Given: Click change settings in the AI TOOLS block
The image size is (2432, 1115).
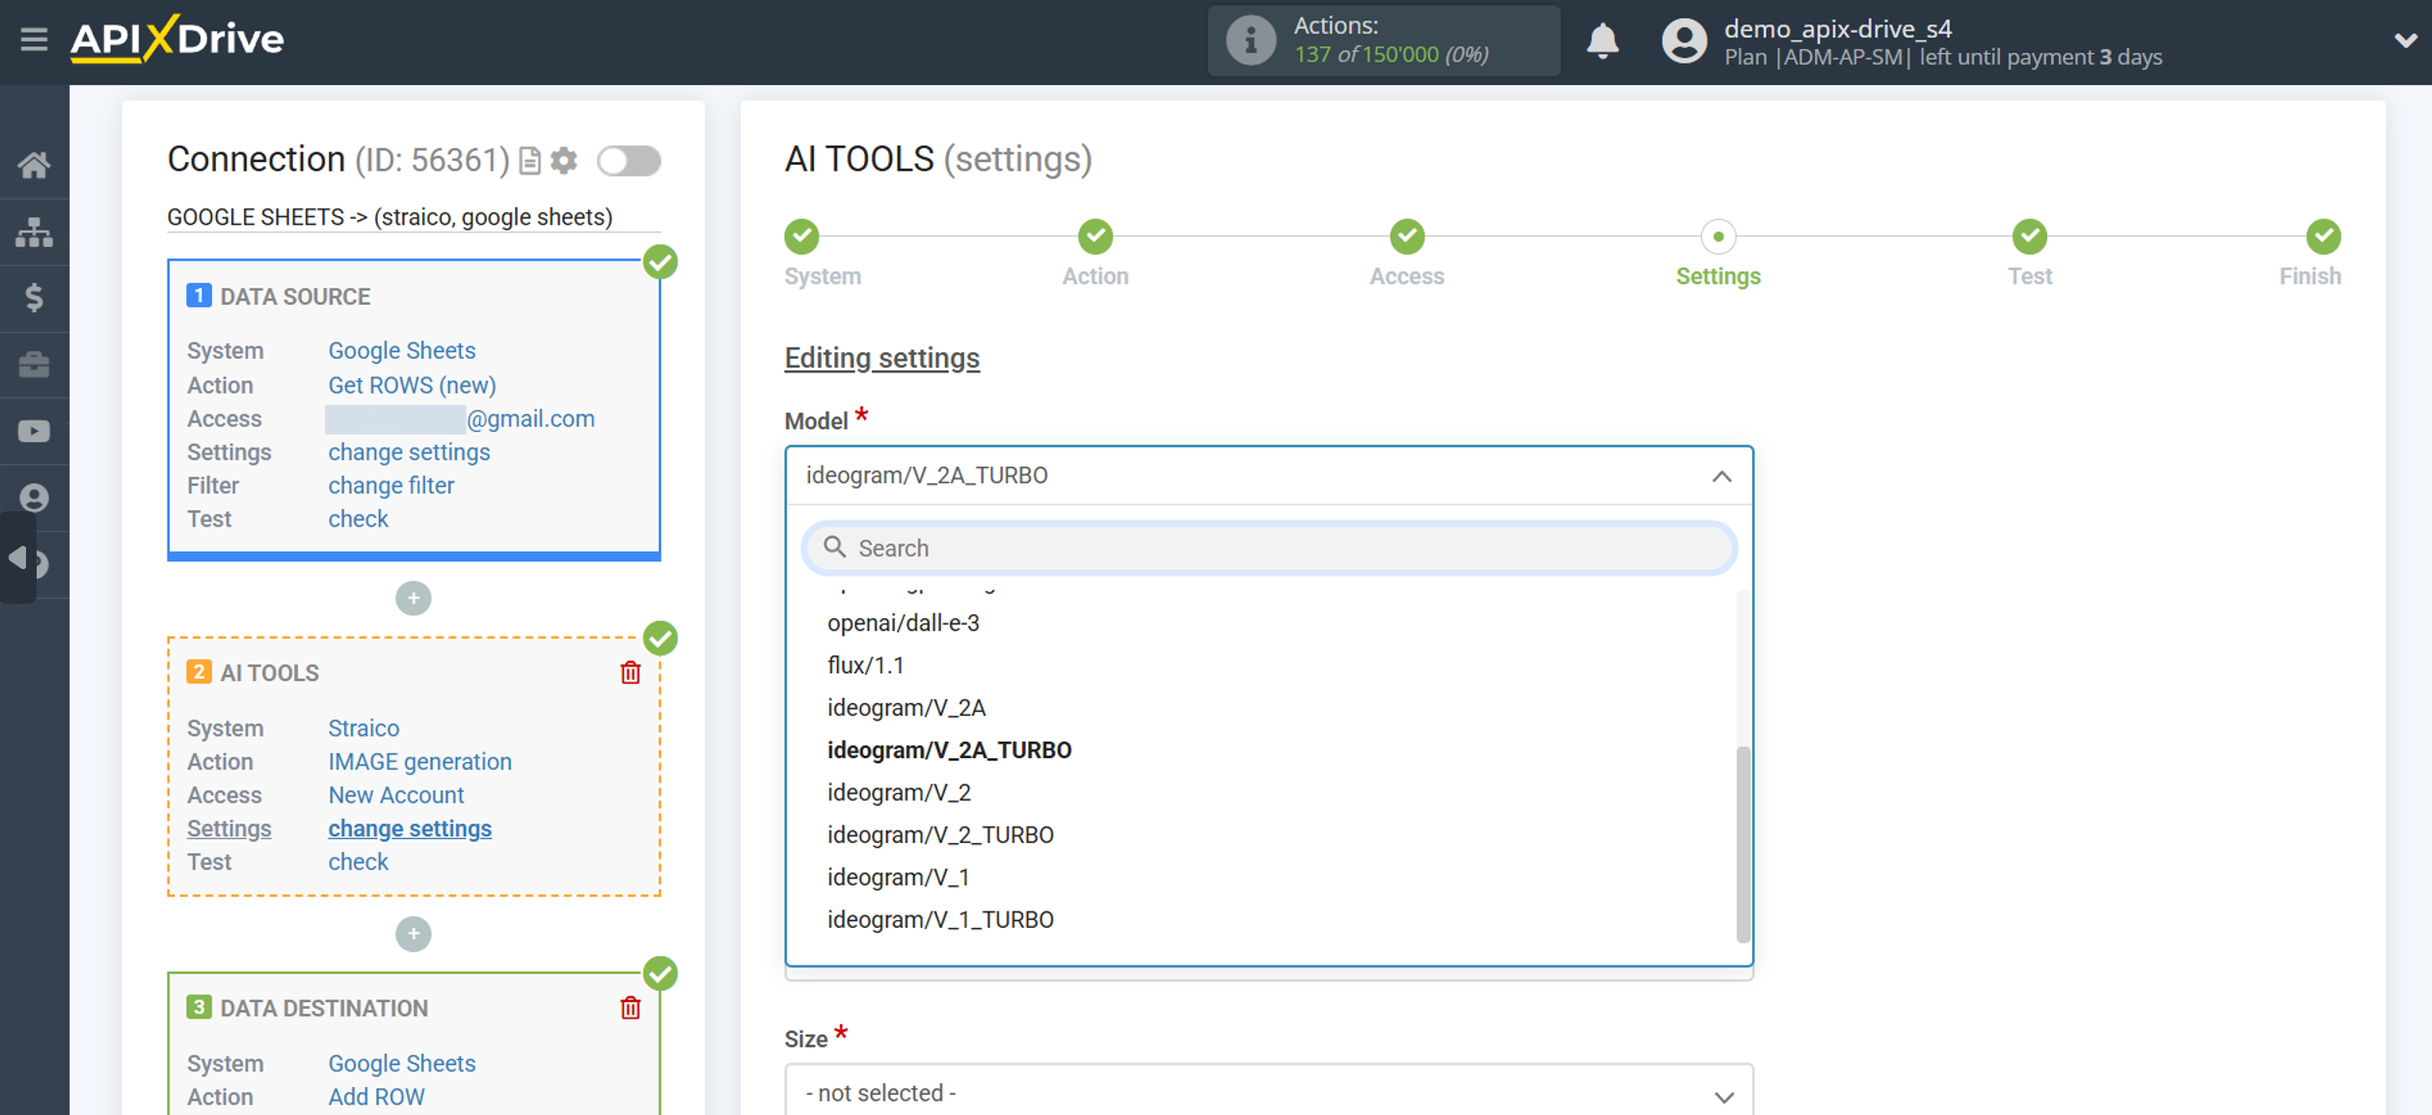Looking at the screenshot, I should pyautogui.click(x=410, y=828).
